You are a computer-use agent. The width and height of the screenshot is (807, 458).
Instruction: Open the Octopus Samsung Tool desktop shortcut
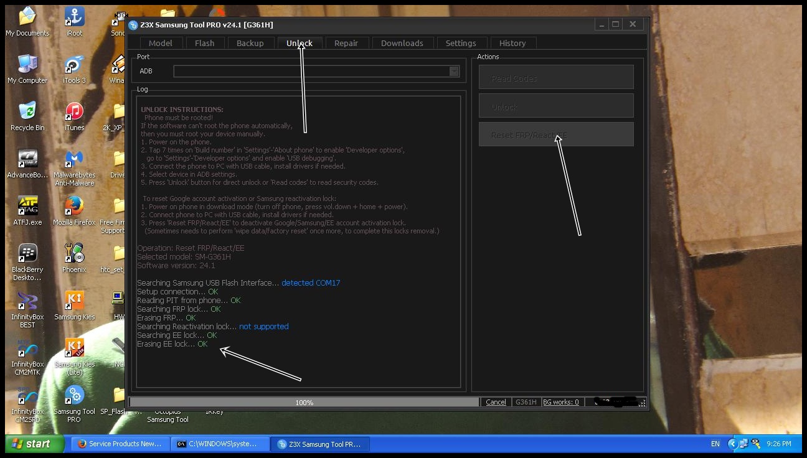[168, 415]
